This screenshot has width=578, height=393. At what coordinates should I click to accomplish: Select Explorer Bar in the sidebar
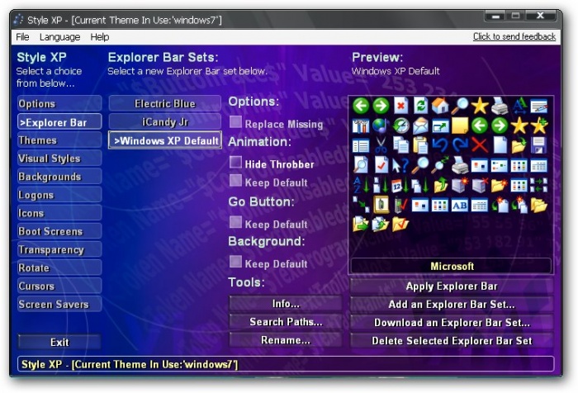[x=59, y=122]
